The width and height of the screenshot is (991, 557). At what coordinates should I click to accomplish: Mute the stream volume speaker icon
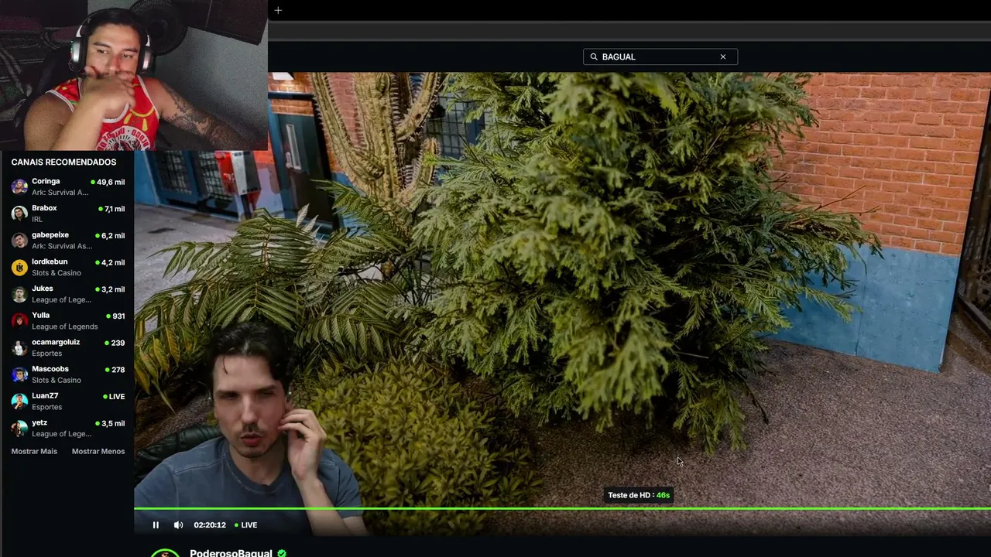tap(178, 525)
